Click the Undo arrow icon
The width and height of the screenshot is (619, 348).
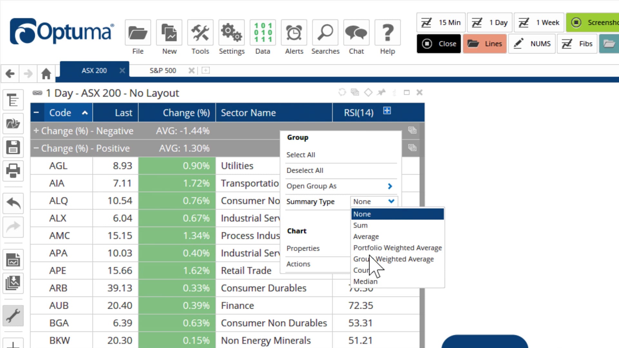[x=13, y=203]
